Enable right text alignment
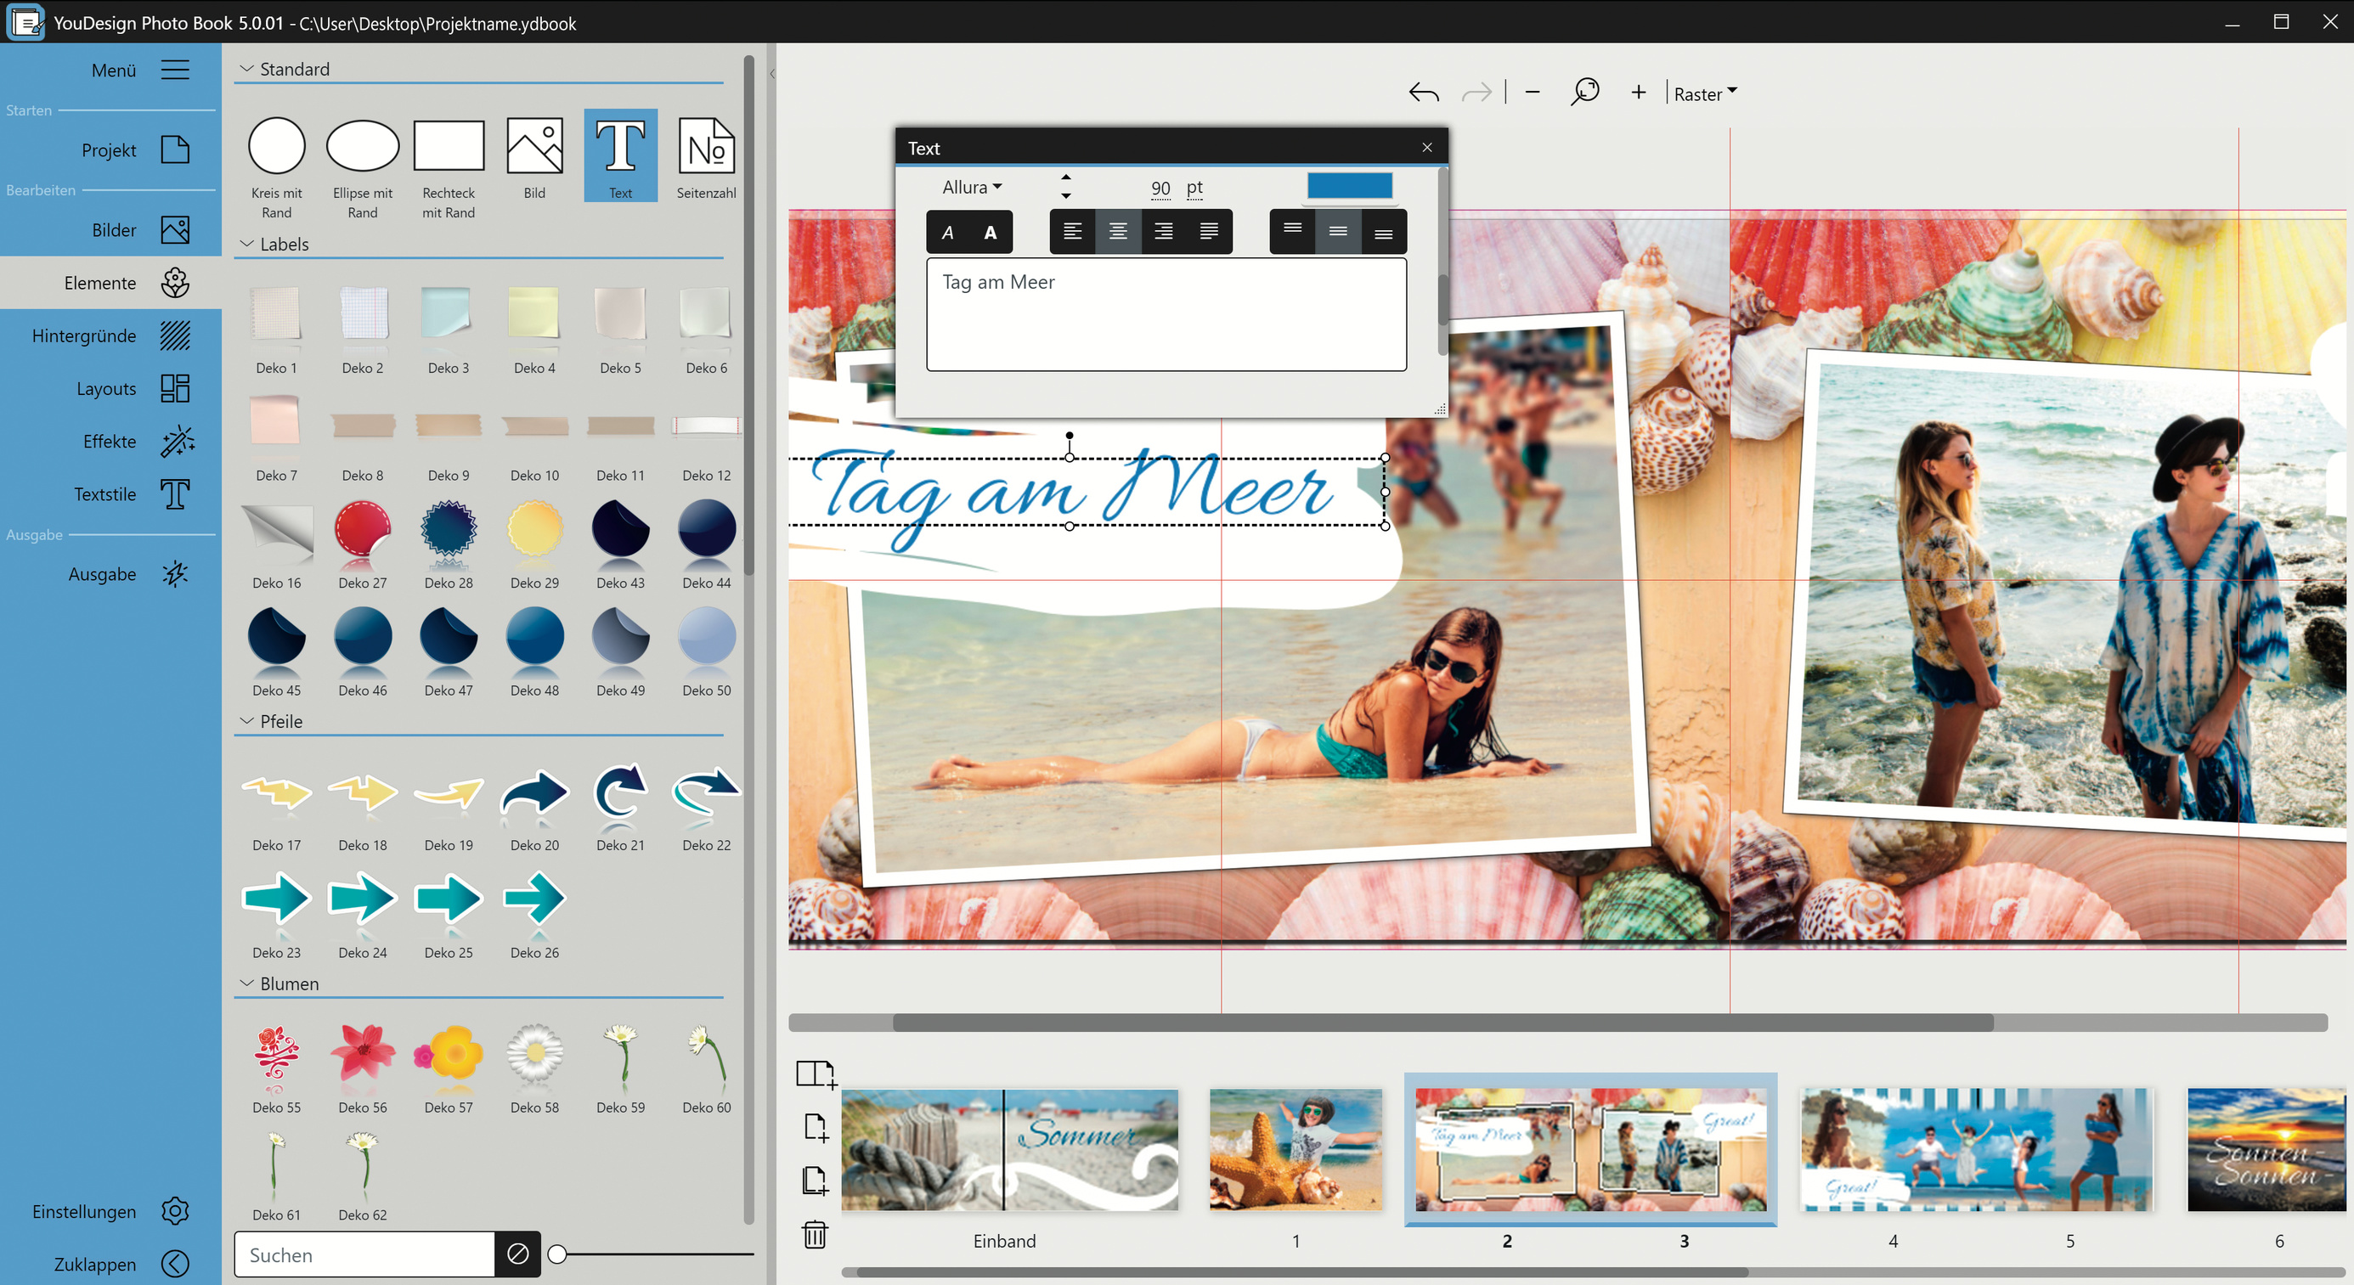Image resolution: width=2354 pixels, height=1285 pixels. 1163,232
